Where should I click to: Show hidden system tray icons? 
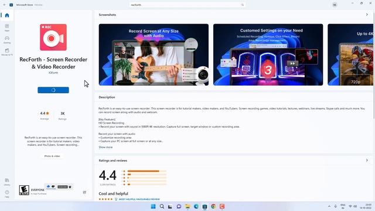click(x=329, y=206)
